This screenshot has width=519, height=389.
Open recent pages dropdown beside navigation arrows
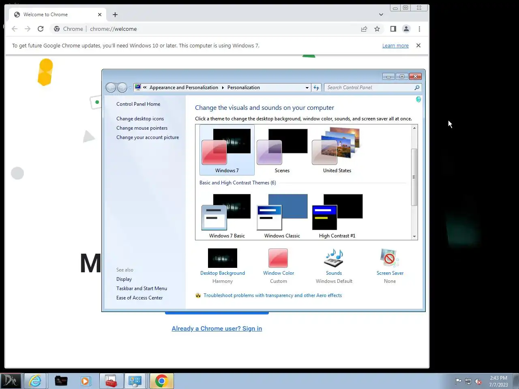(x=130, y=88)
